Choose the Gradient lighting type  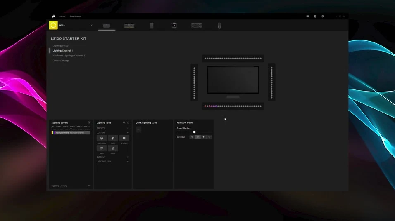click(124, 138)
